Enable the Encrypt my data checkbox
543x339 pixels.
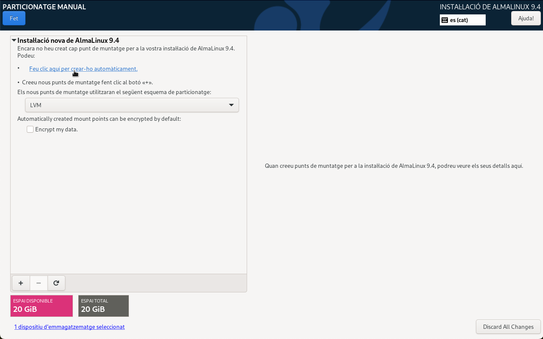(30, 129)
